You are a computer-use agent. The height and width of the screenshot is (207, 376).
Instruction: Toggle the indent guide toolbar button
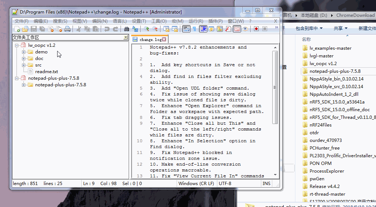click(203, 29)
